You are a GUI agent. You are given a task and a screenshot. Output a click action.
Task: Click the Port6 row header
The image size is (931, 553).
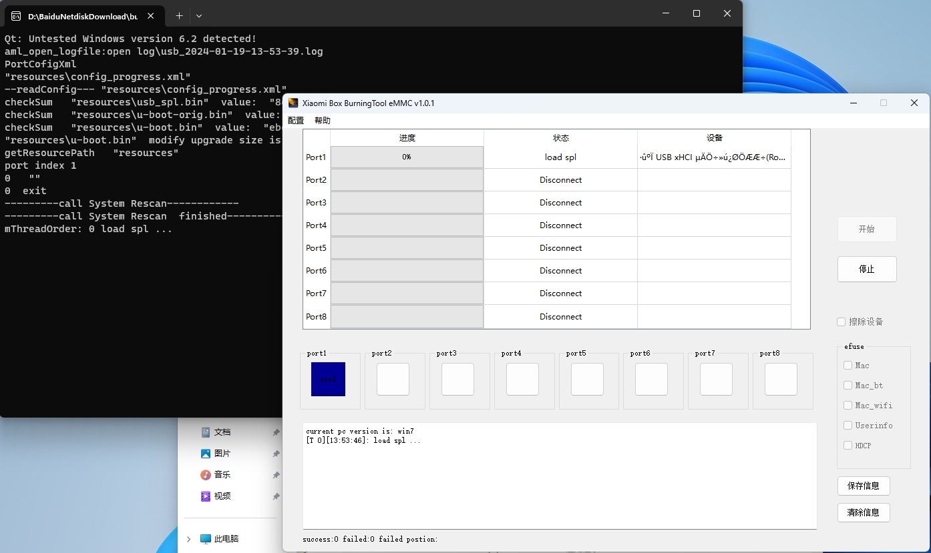coord(317,271)
